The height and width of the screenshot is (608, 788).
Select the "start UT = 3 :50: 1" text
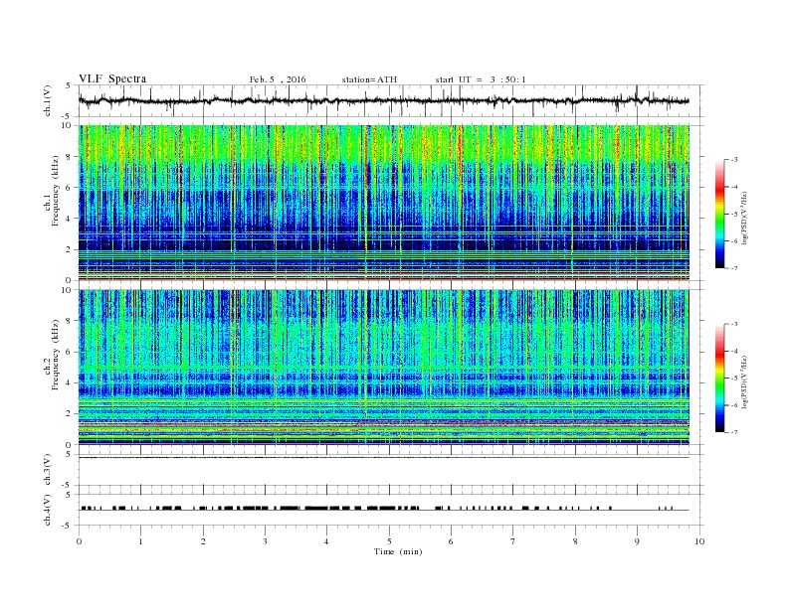(x=481, y=79)
